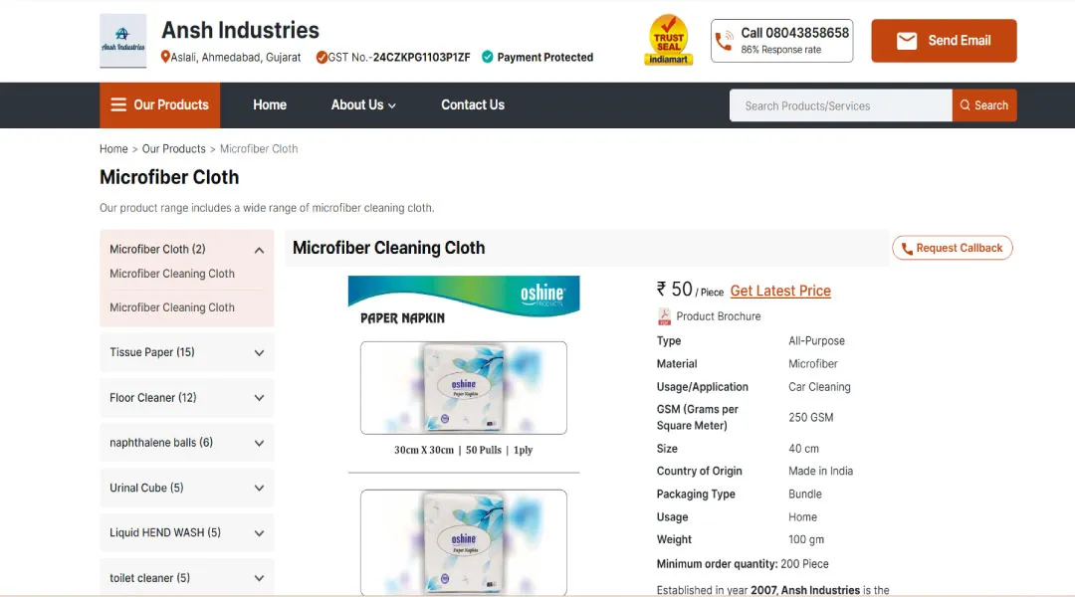Expand the Liquid HEND WASH (5) category
This screenshot has width=1075, height=597.
tap(259, 533)
